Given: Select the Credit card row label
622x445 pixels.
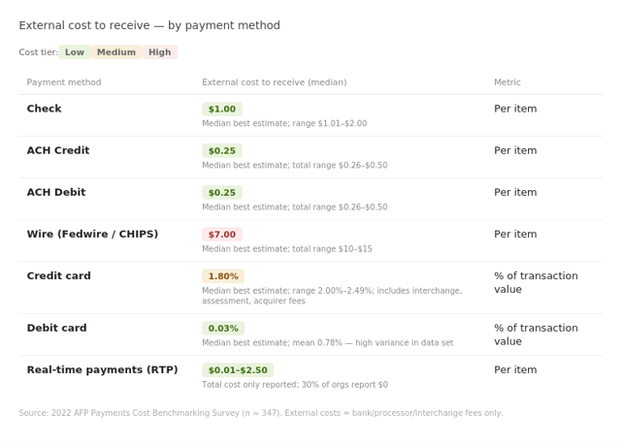Looking at the screenshot, I should click(x=59, y=275).
